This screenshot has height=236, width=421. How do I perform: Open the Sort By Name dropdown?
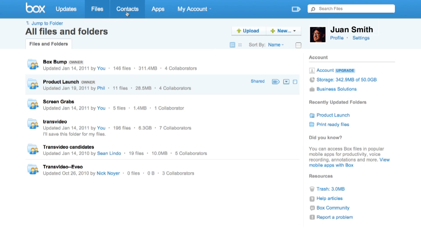276,45
